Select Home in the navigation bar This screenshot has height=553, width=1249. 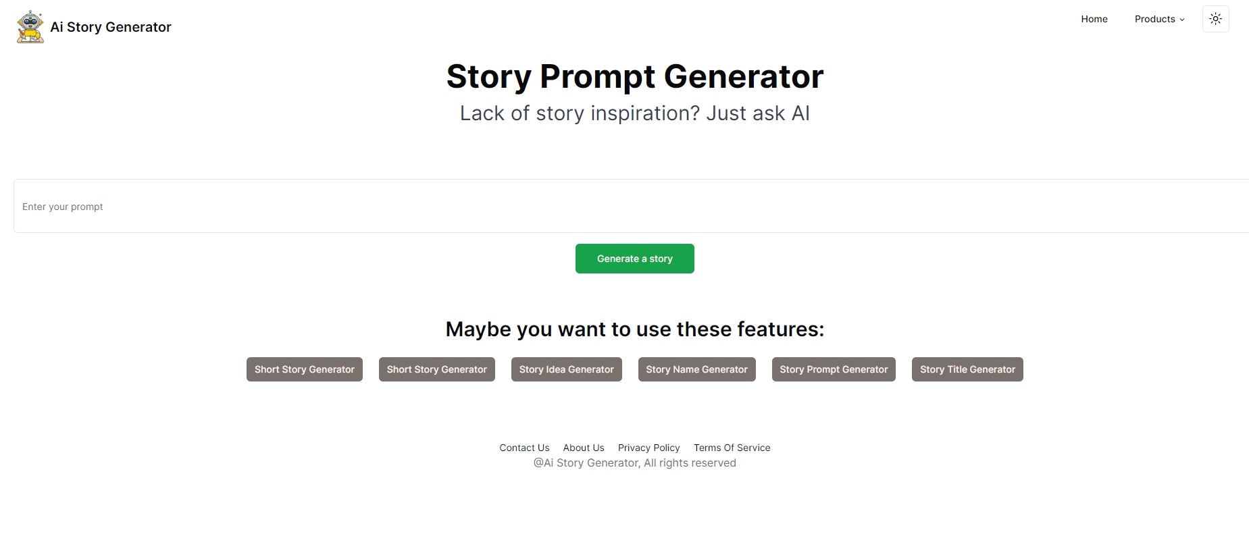[x=1094, y=19]
